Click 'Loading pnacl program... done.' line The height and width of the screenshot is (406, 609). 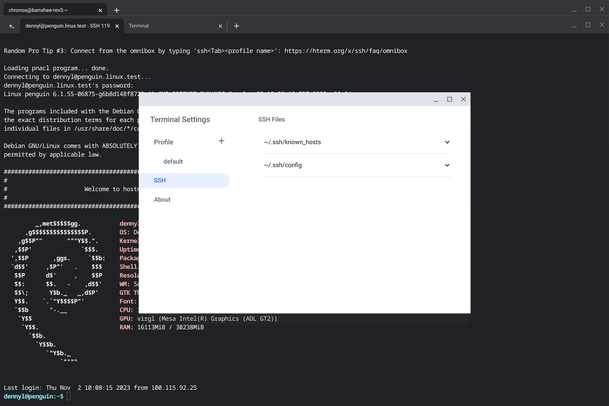[x=56, y=68]
